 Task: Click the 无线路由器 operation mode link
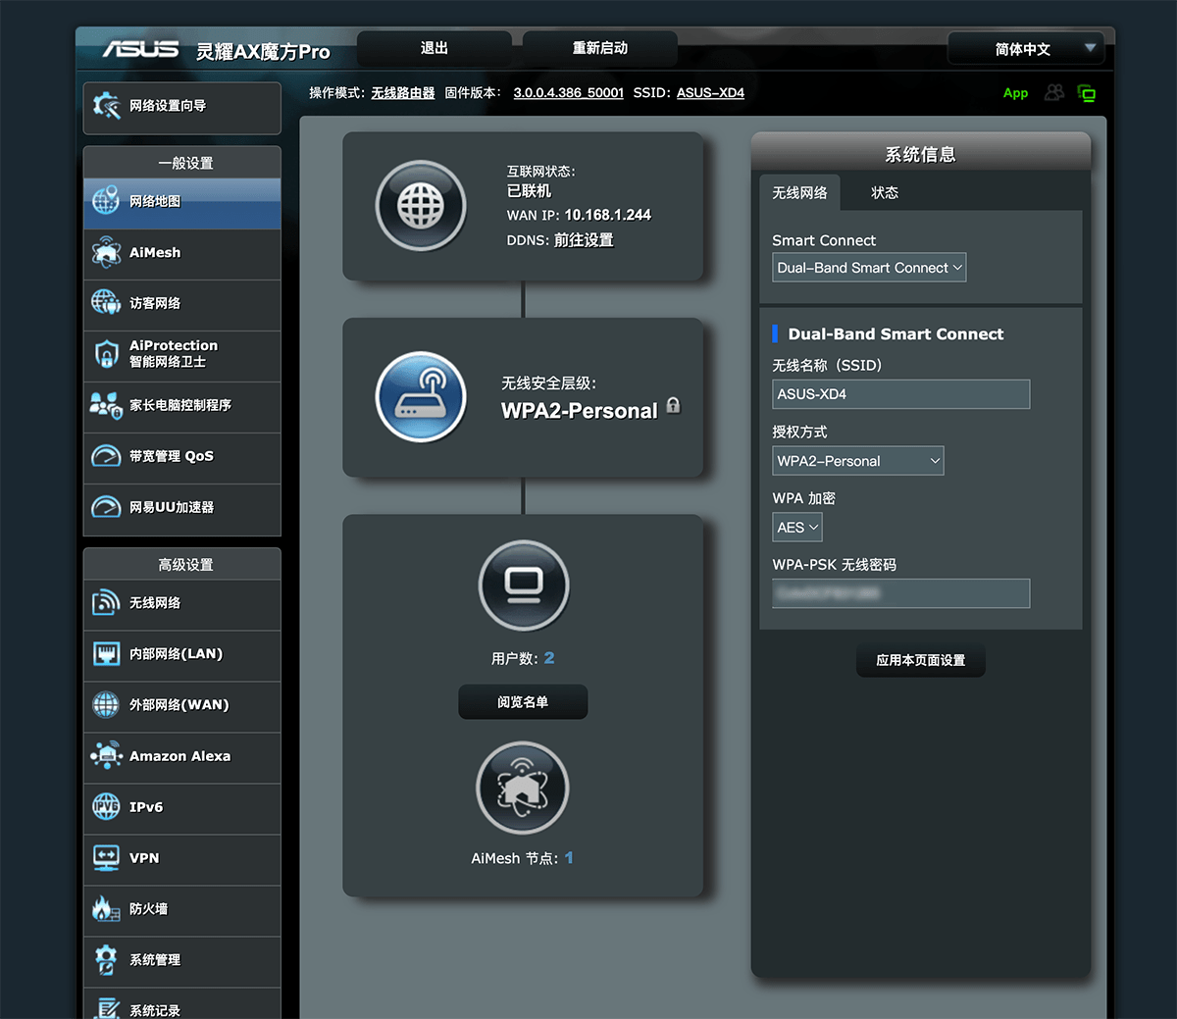coord(403,93)
